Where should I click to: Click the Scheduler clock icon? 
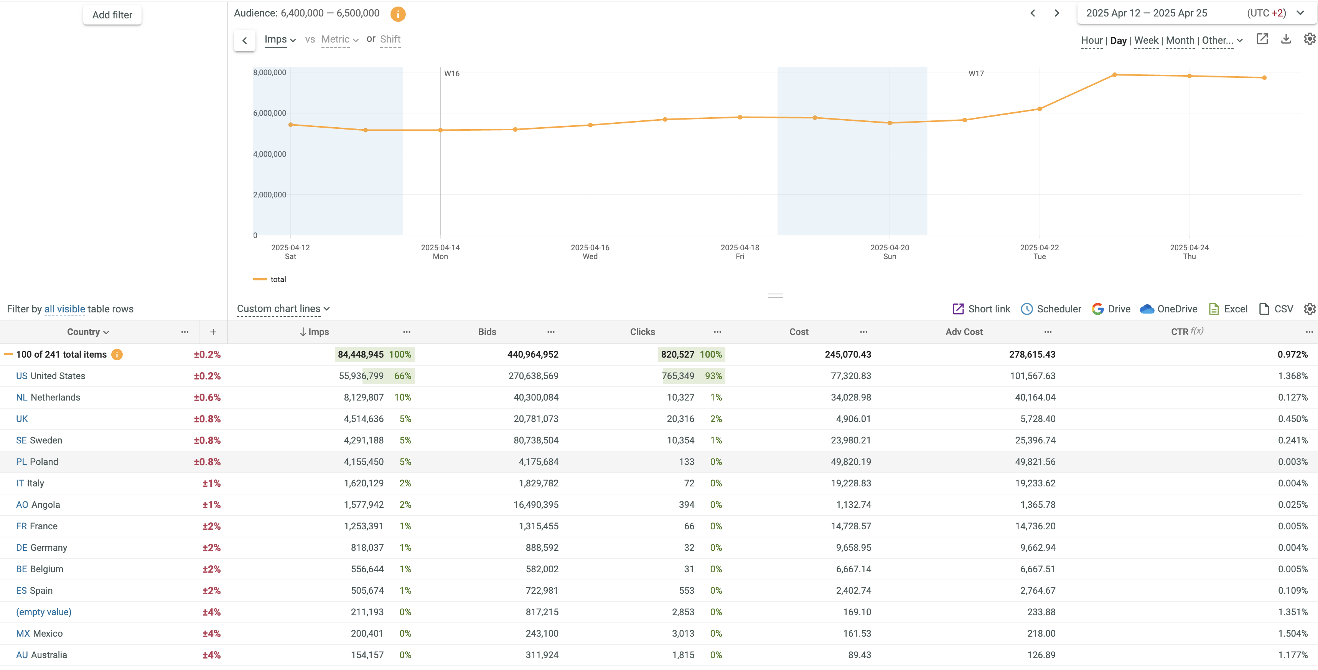click(1026, 309)
